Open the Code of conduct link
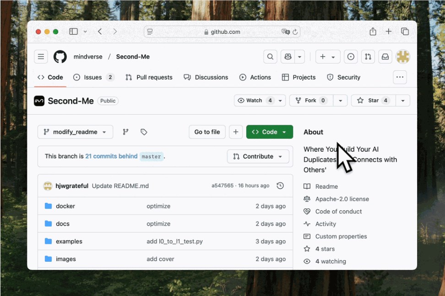The height and width of the screenshot is (296, 445). pyautogui.click(x=333, y=211)
